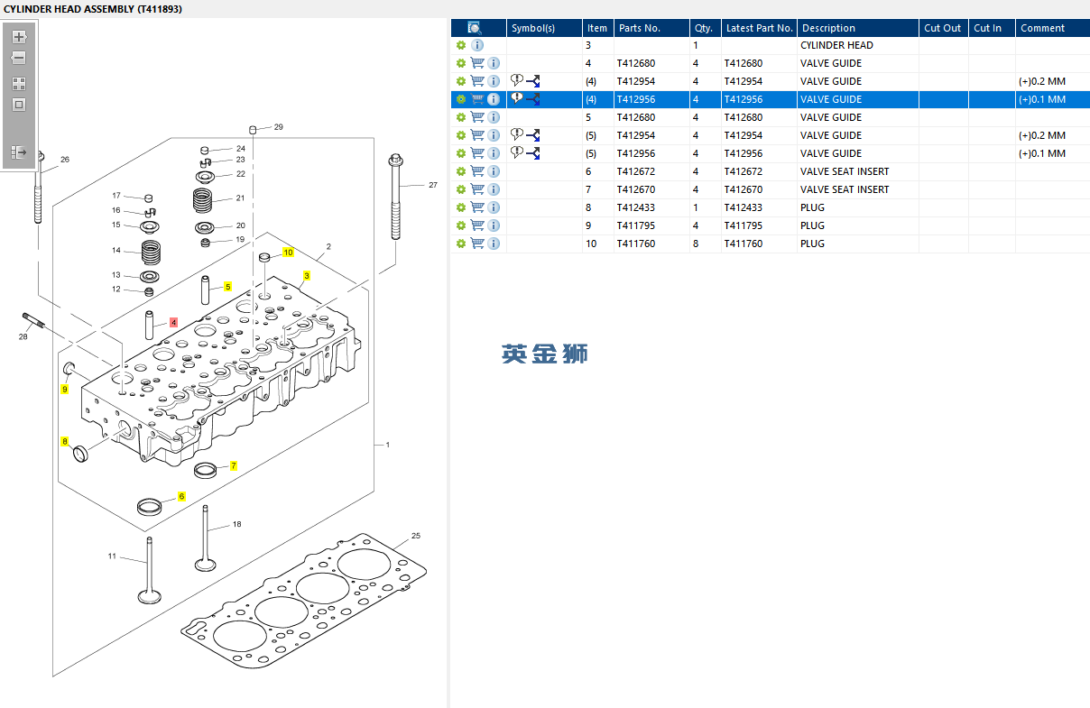
Task: Click the Comment column header
Action: [x=1042, y=28]
